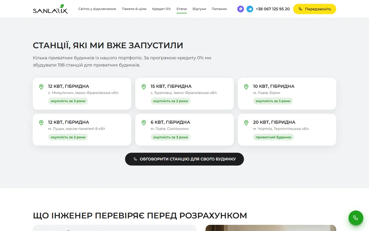The image size is (369, 231).
Task: Open the 'Світло у відключення' menu item
Action: [97, 9]
